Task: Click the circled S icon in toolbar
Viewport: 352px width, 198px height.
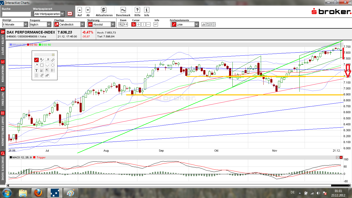Action: tap(213, 24)
